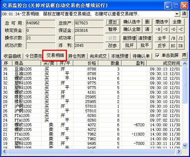Screen dimensions: 190x157
Task: Click the table's scroll-up arrow
Action: pyautogui.click(x=185, y=63)
